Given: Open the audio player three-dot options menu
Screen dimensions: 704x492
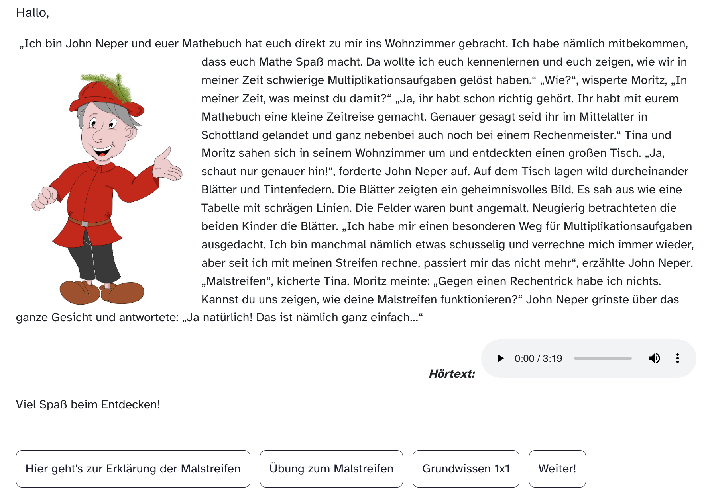Looking at the screenshot, I should click(x=677, y=358).
